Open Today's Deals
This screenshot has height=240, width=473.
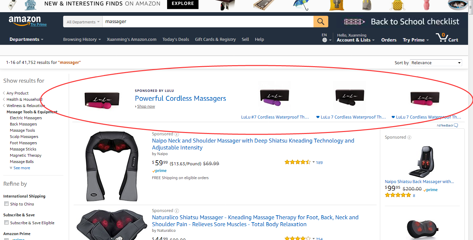point(176,39)
